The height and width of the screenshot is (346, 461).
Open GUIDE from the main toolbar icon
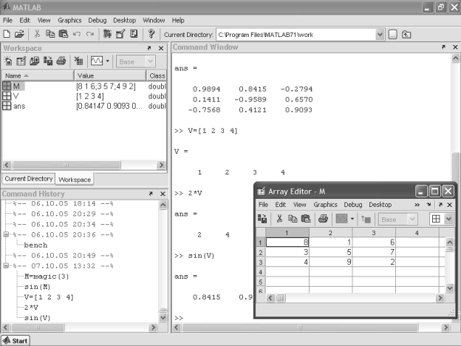pos(120,34)
